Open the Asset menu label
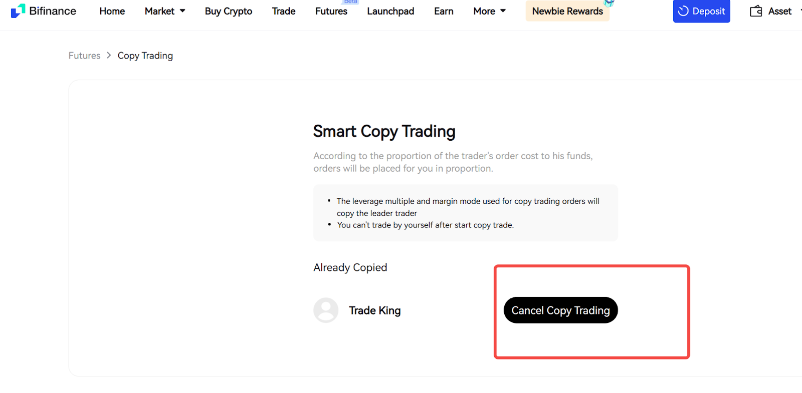This screenshot has height=393, width=802. pyautogui.click(x=779, y=11)
